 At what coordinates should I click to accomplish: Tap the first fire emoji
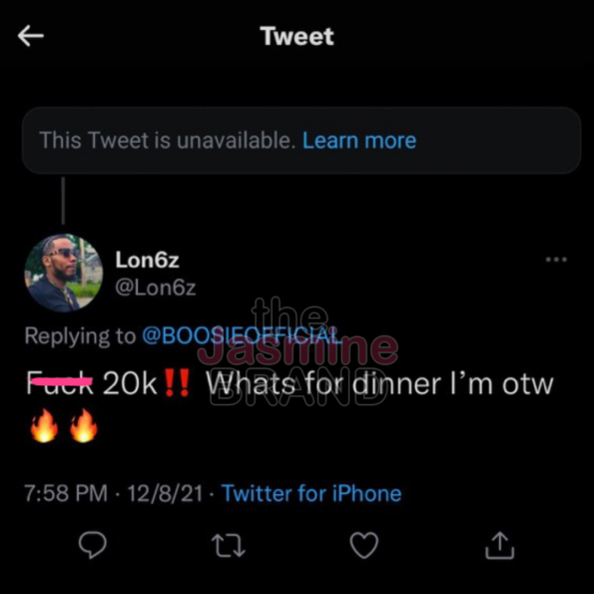pos(44,425)
